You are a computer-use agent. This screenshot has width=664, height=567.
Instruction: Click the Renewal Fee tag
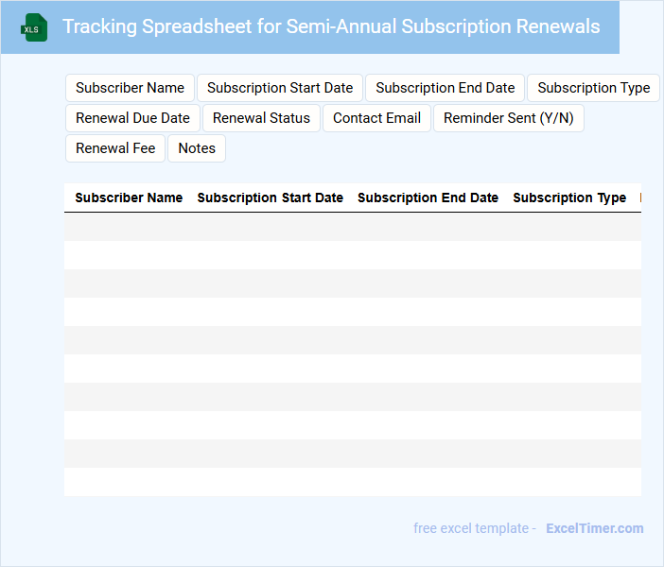[115, 148]
